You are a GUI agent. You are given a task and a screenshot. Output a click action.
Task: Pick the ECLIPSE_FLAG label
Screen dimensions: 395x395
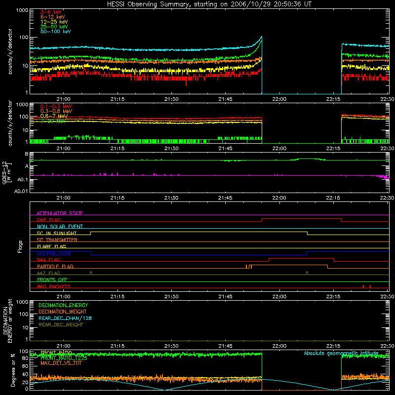54,253
